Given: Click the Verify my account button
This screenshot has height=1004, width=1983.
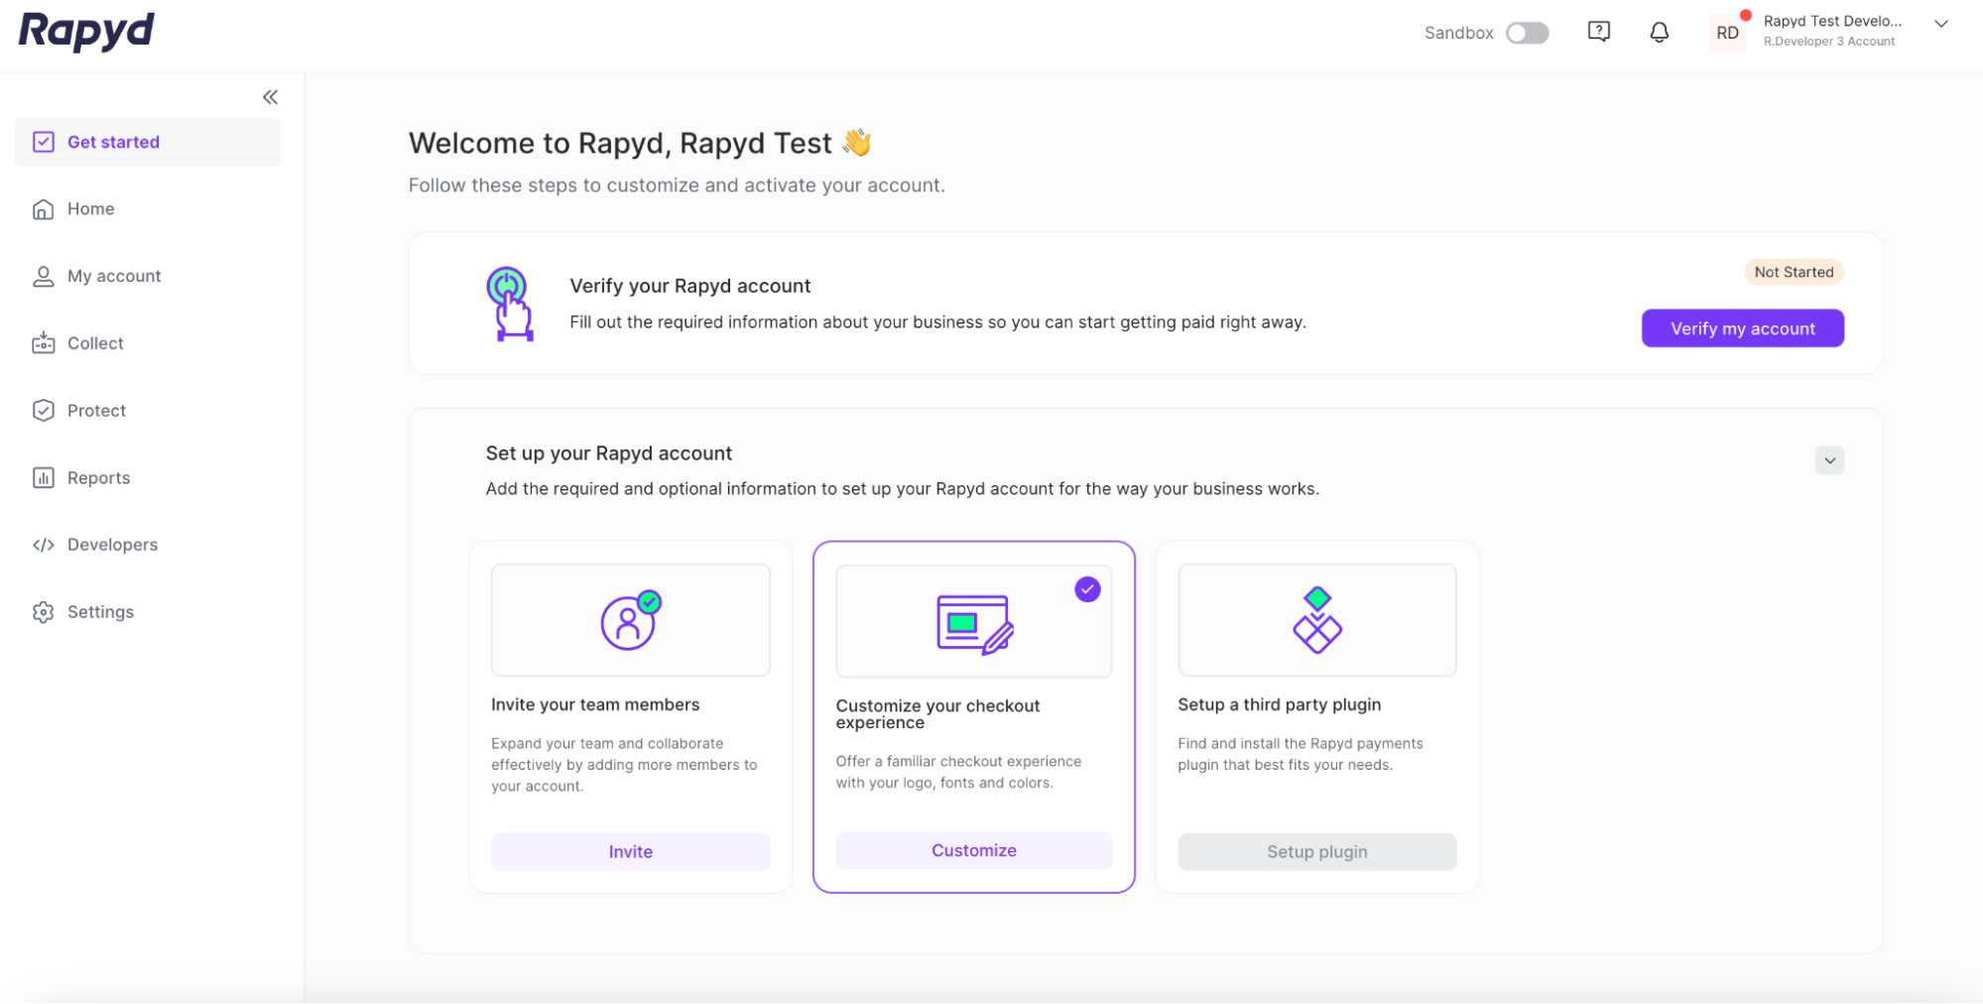Looking at the screenshot, I should click(1742, 328).
